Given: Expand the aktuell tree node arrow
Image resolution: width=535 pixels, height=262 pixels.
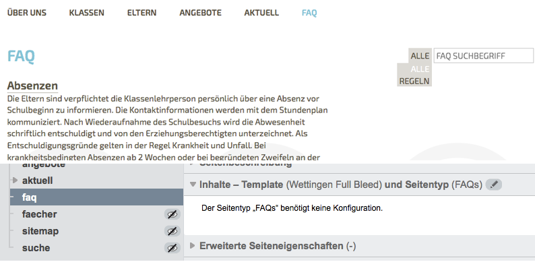Looking at the screenshot, I should [x=15, y=180].
